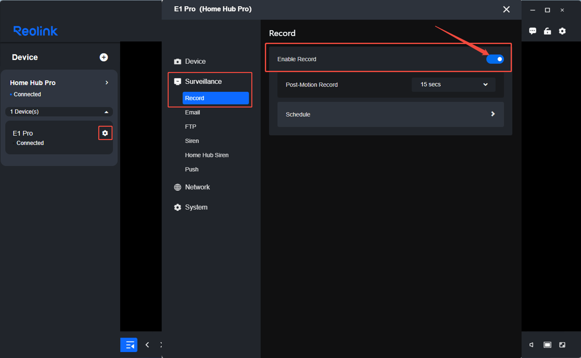581x358 pixels.
Task: Minimize the Reolink window
Action: pyautogui.click(x=533, y=10)
